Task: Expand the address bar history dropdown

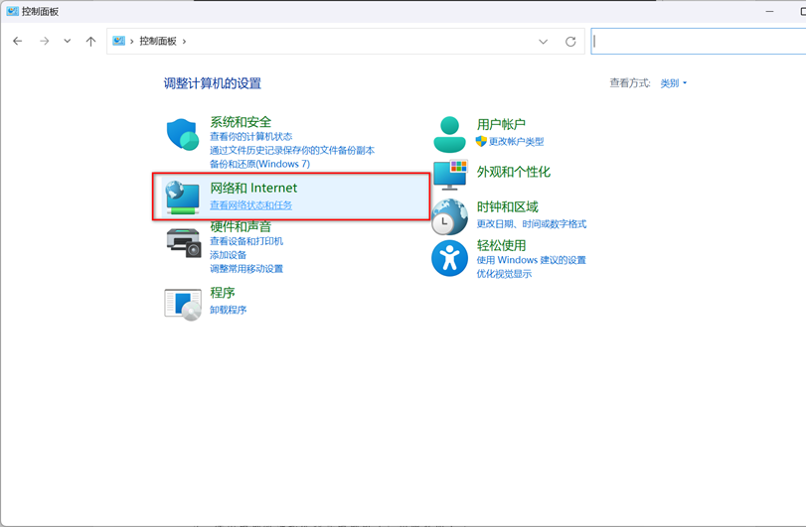Action: 543,42
